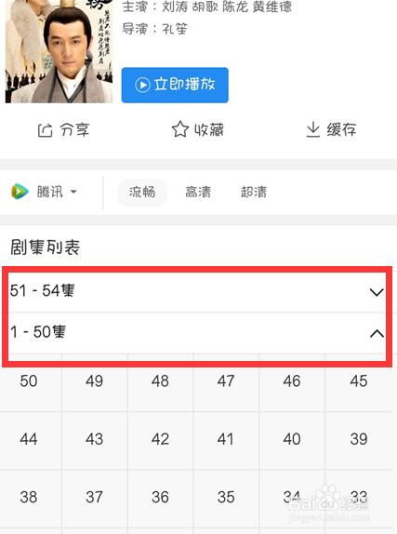Choose episode 38 from grid
The width and height of the screenshot is (397, 534).
point(29,497)
